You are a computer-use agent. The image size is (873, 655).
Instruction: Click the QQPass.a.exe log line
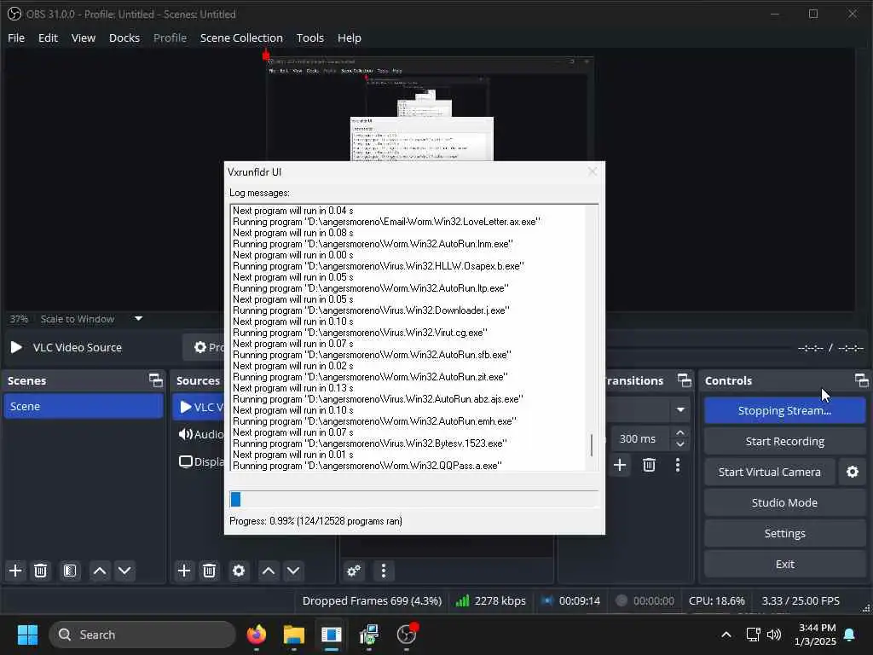[367, 466]
